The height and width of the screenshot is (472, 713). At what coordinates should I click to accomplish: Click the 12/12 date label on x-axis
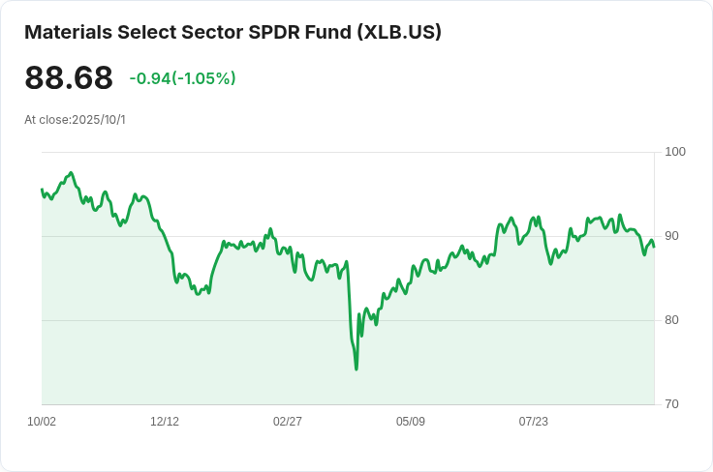coord(165,422)
